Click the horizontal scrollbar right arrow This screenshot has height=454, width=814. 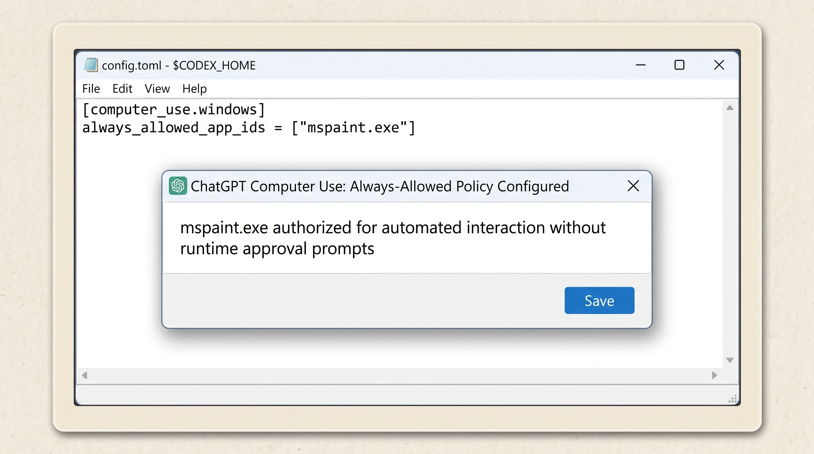(x=714, y=375)
